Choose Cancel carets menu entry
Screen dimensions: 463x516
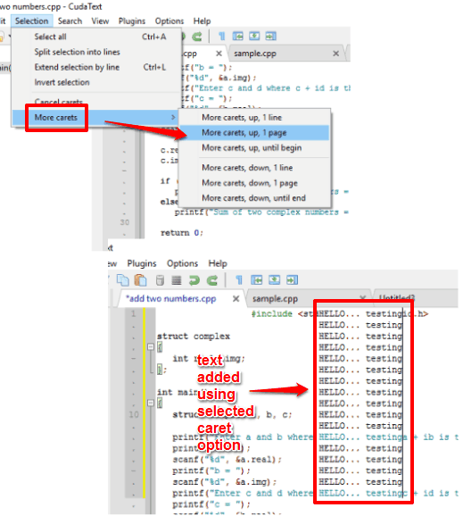coord(96,102)
